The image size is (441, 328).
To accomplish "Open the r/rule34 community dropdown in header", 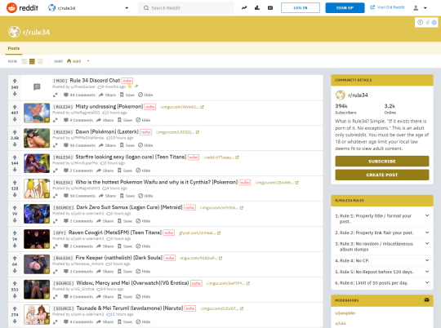I will pyautogui.click(x=88, y=8).
